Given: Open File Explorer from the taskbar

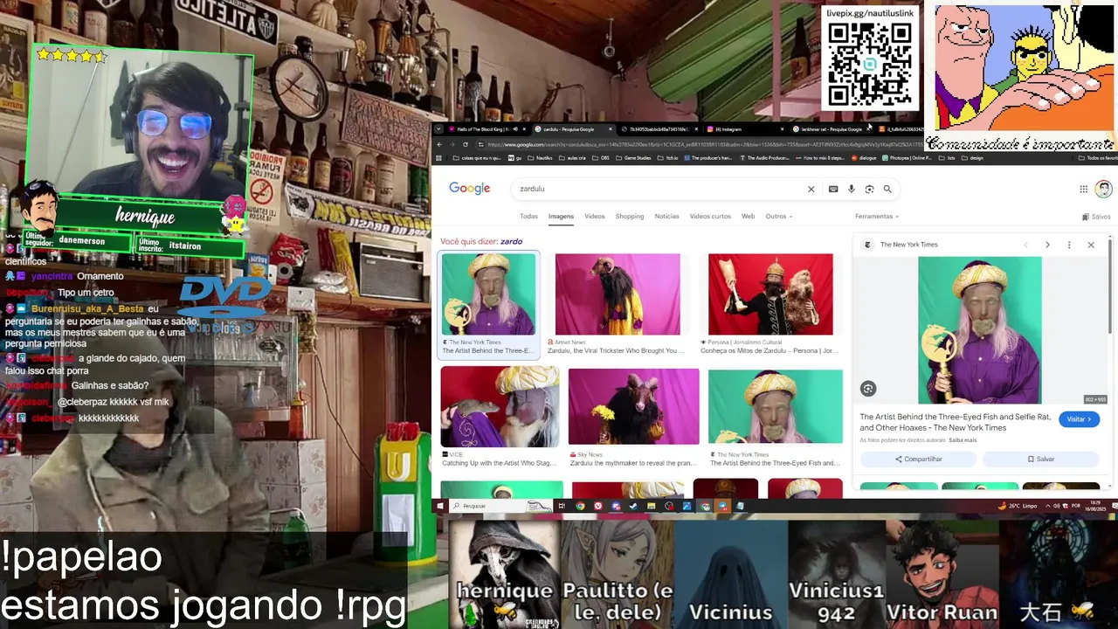Looking at the screenshot, I should [651, 506].
